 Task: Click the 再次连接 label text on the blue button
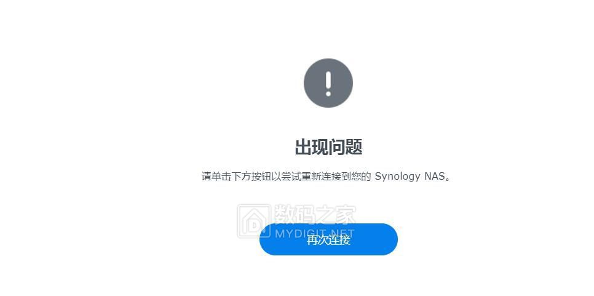pos(328,239)
